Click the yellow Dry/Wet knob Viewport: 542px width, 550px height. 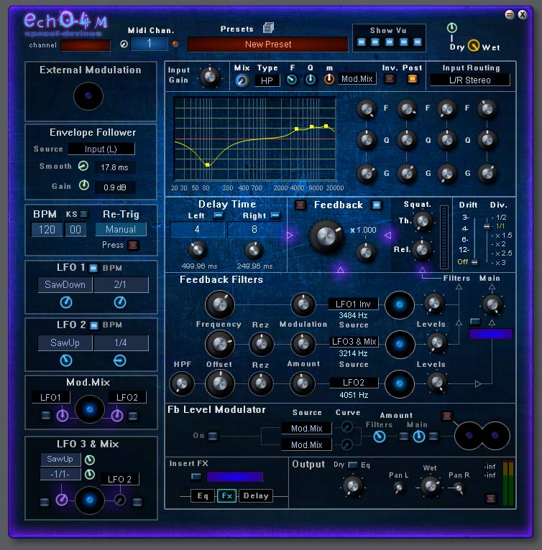pos(474,45)
